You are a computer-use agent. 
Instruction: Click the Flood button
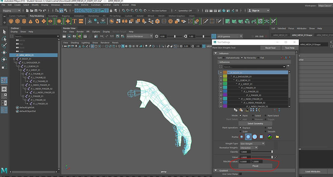[x=255, y=166]
